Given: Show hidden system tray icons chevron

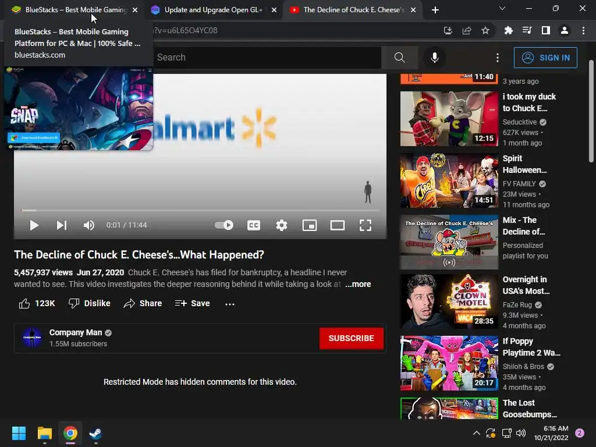Looking at the screenshot, I should (x=476, y=433).
